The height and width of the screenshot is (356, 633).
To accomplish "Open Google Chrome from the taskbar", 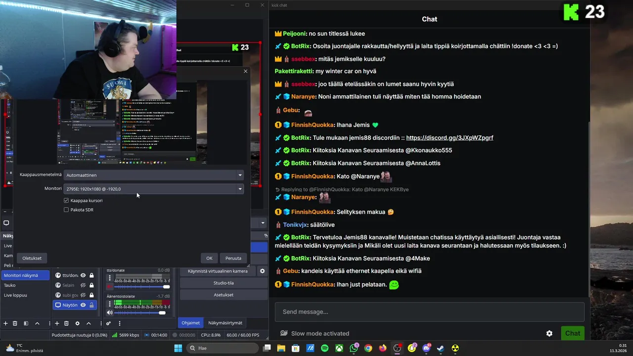I will point(368,348).
